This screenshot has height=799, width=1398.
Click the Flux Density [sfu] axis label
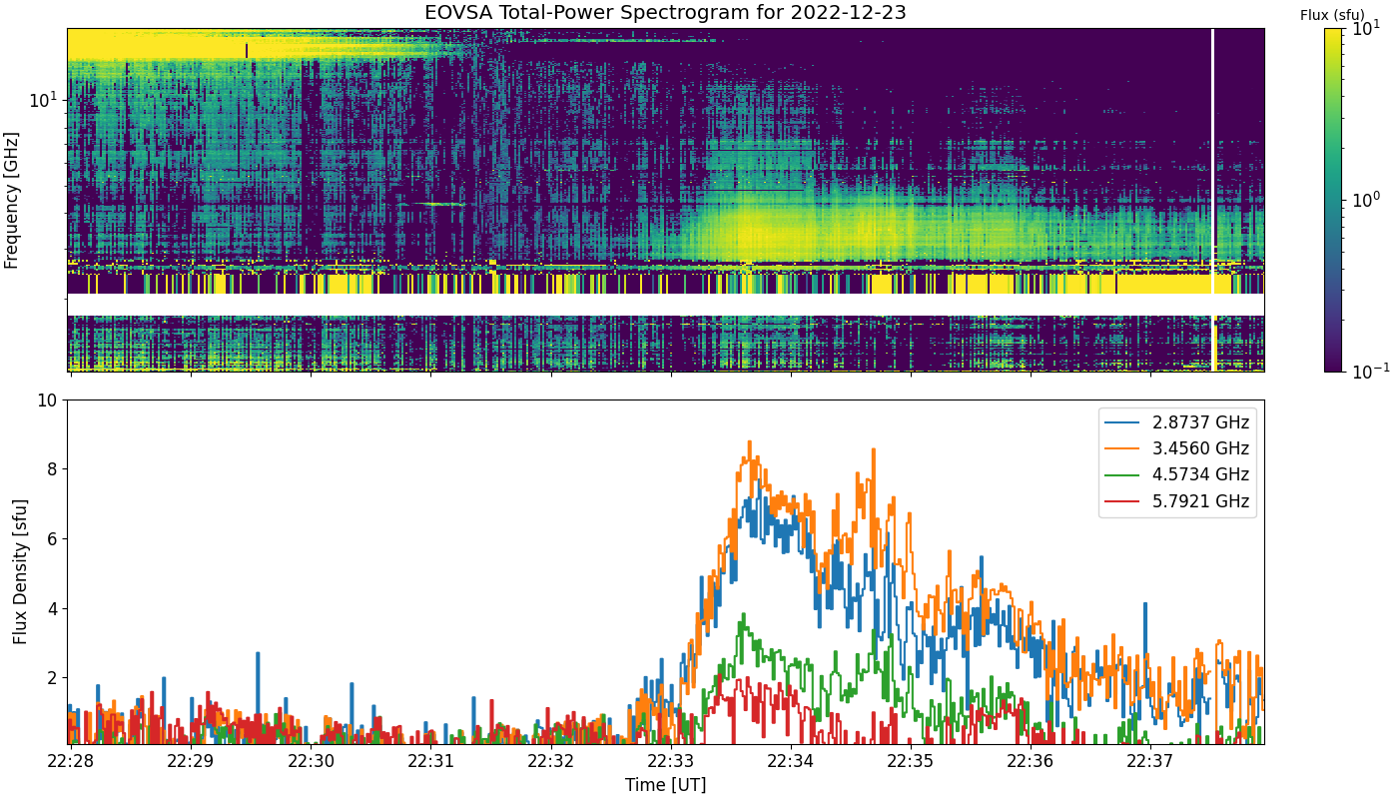point(20,571)
